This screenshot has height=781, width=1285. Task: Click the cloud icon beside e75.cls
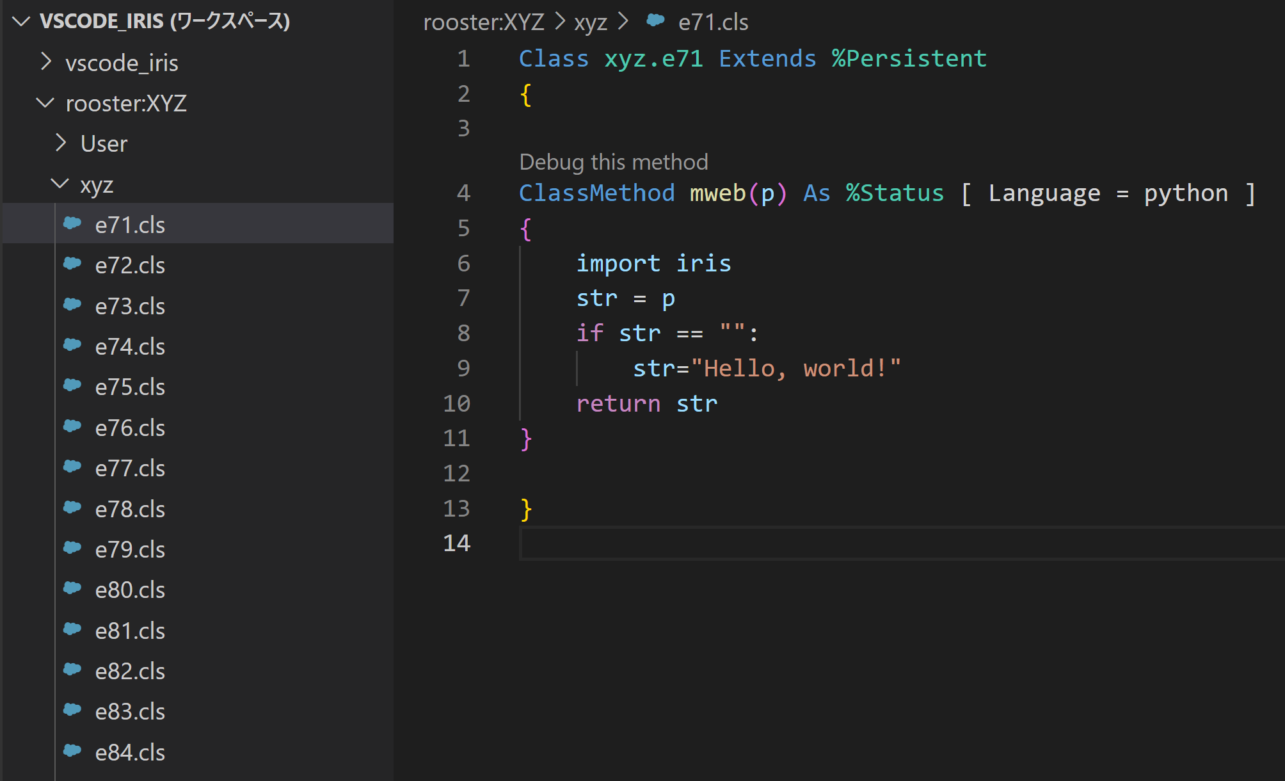(x=72, y=385)
